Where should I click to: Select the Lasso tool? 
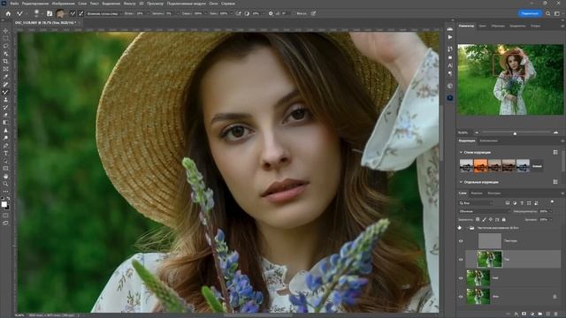click(5, 46)
